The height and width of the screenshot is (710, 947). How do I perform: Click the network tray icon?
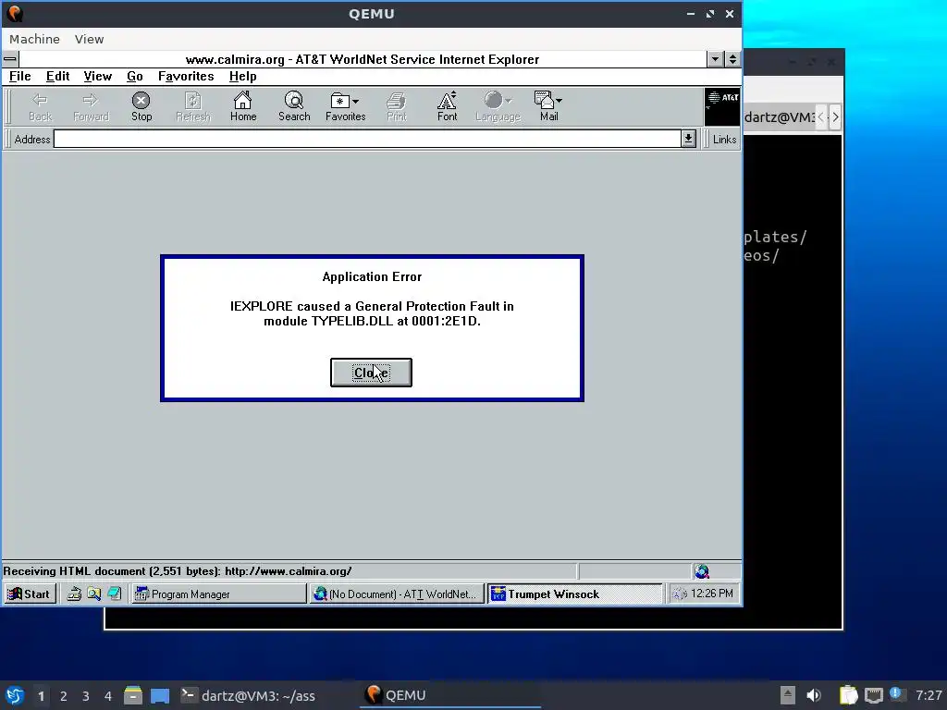873,695
